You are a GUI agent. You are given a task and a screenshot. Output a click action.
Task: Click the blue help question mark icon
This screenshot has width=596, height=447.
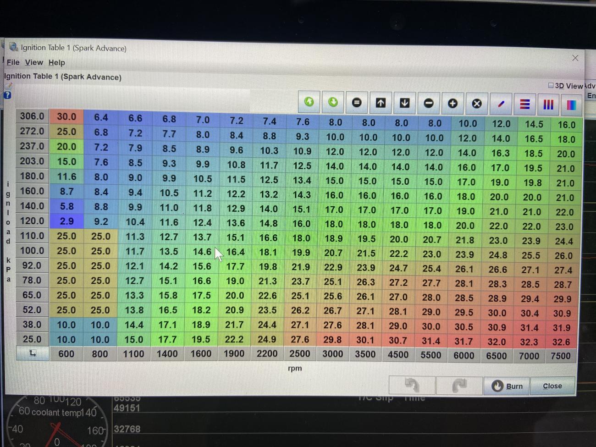(x=7, y=95)
